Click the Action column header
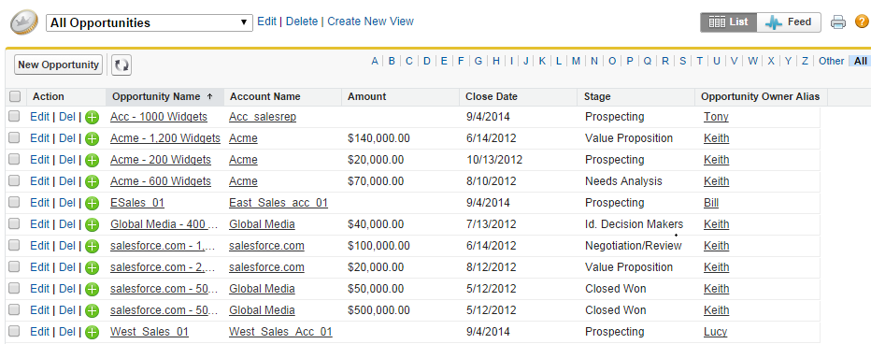 click(49, 96)
